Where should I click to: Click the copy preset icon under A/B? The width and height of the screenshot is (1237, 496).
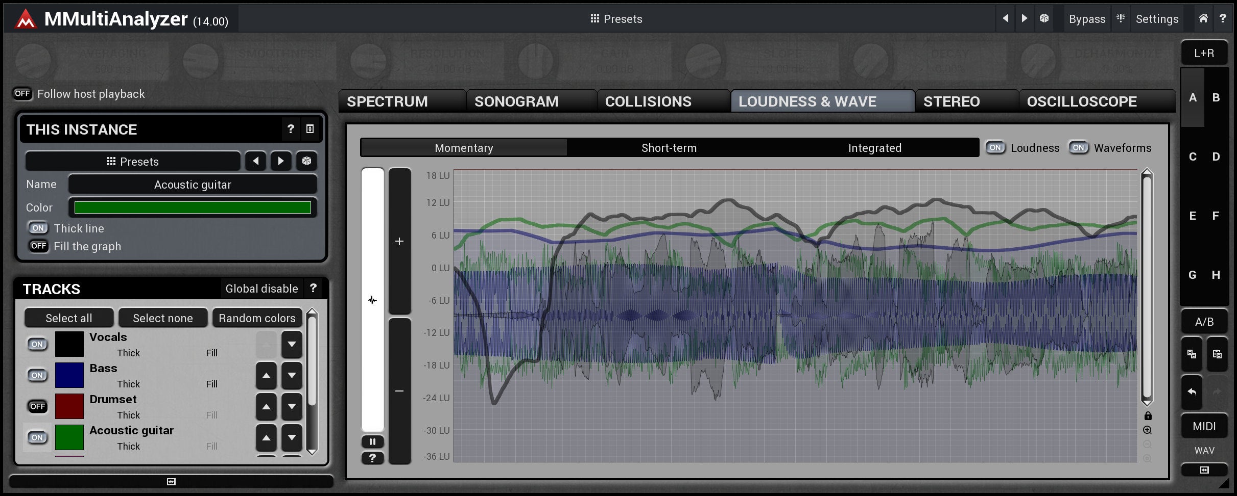(1192, 354)
